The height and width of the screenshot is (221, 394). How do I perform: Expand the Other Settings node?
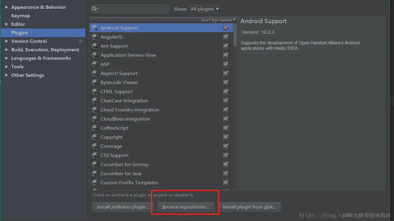[7, 75]
